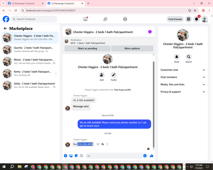The height and width of the screenshot is (170, 213).
Task: React to the phone number message with emoji
Action: click(98, 144)
